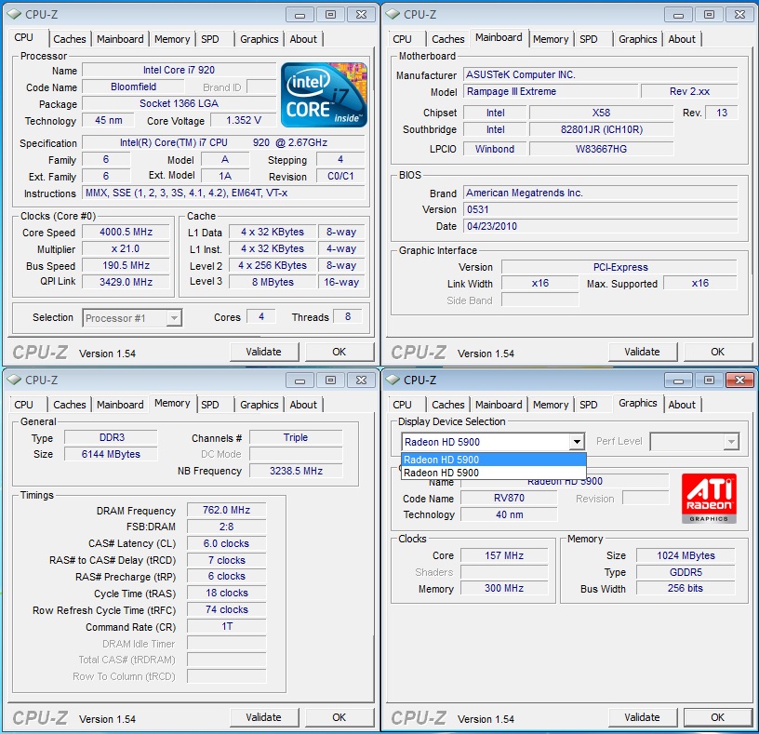Close the CPU-Z Graphics window with red X
The width and height of the screenshot is (759, 734).
click(739, 380)
